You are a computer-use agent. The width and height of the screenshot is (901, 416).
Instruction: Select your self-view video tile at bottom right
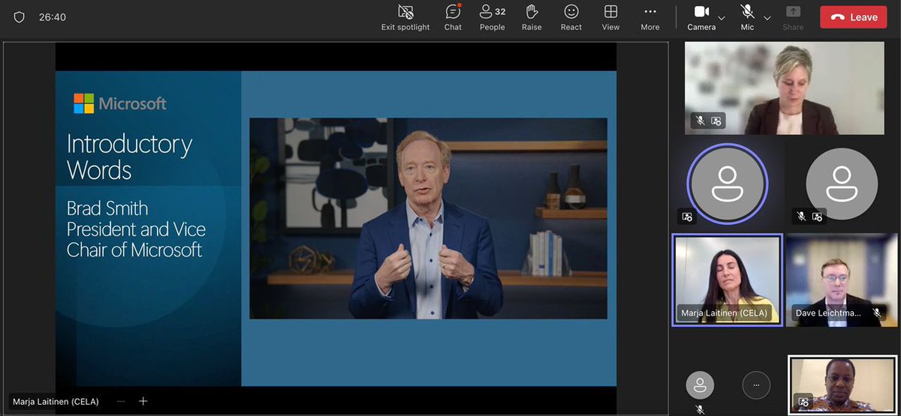(842, 385)
